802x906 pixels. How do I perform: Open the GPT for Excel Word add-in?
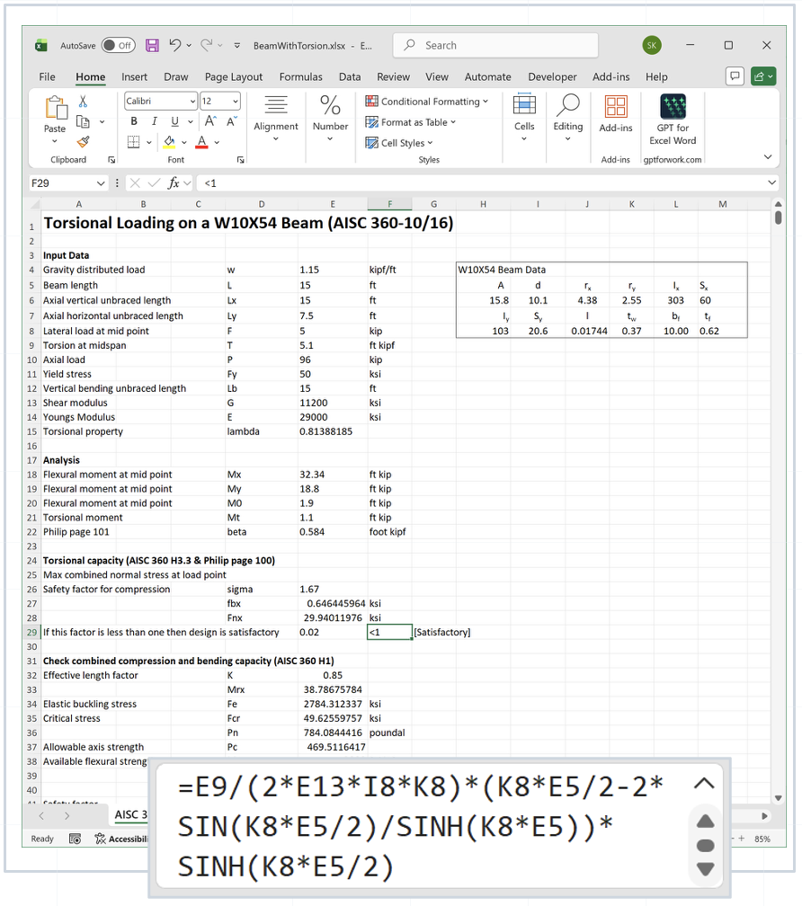[673, 120]
